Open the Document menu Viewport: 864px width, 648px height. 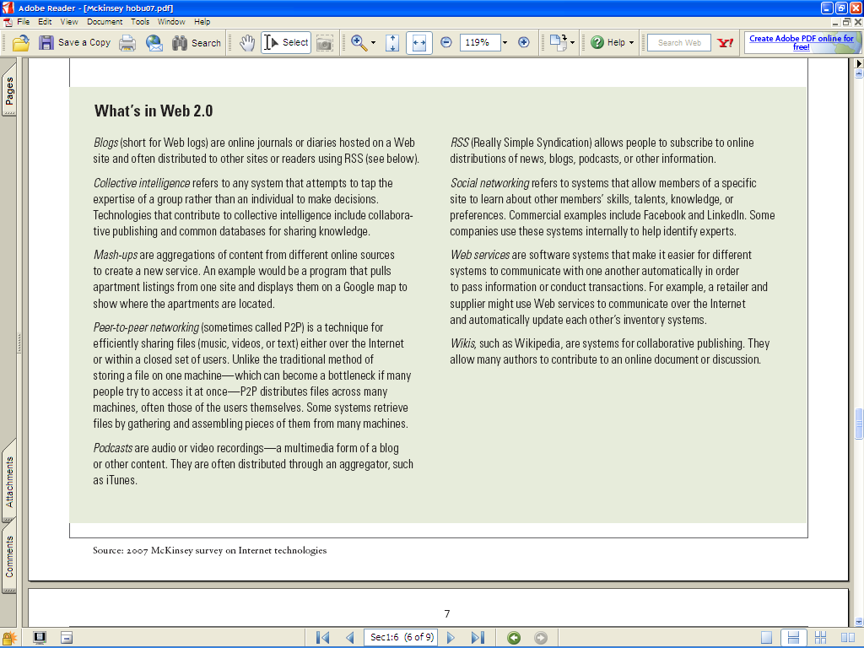click(x=105, y=21)
